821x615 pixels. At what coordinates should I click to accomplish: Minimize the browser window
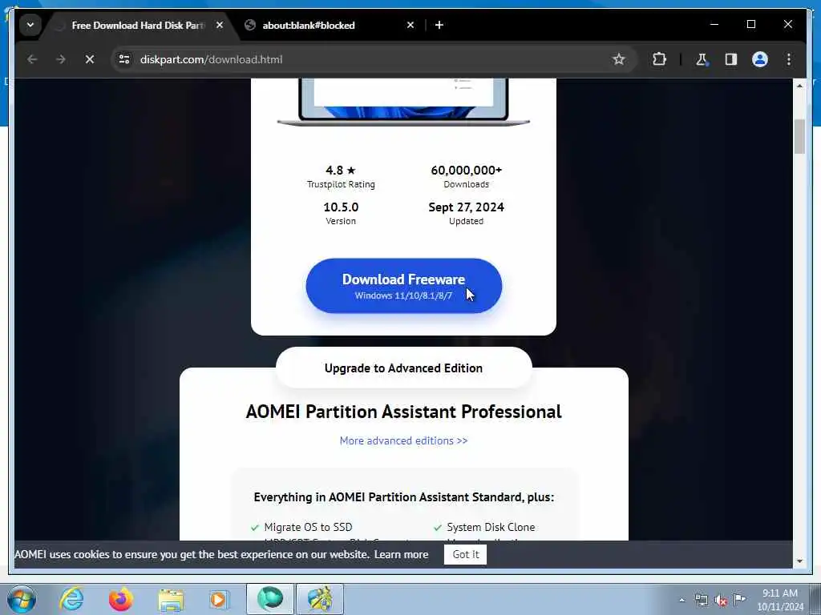click(714, 24)
